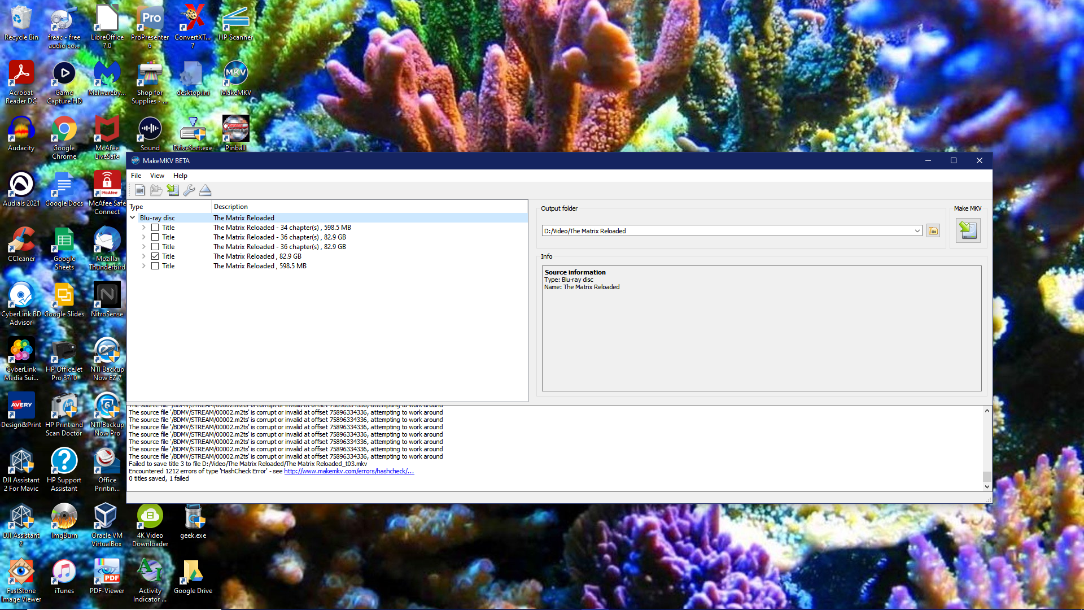The height and width of the screenshot is (610, 1084).
Task: Select the FastStone Image Viewer desktop icon
Action: [x=21, y=581]
